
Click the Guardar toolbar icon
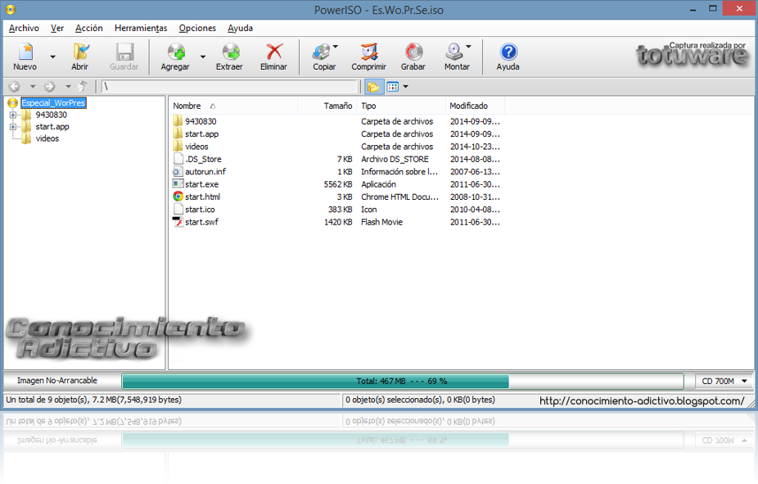124,52
